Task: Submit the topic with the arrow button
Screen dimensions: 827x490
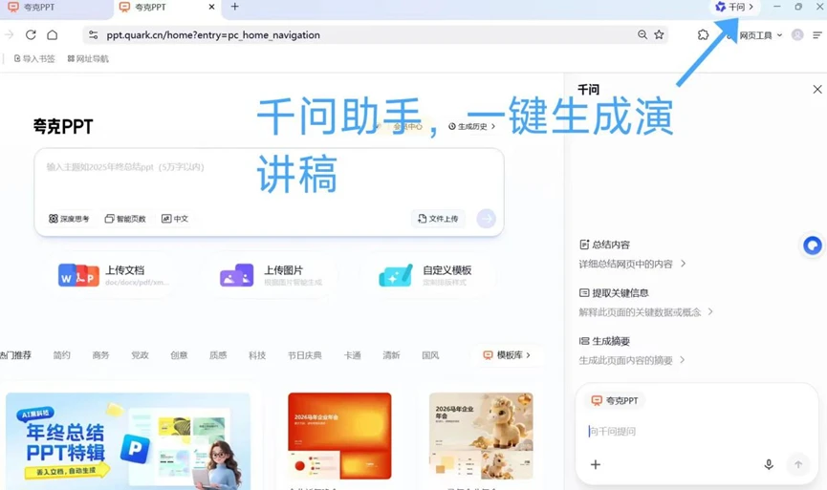Action: tap(486, 218)
